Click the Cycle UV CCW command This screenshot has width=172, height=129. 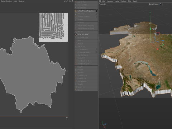(x=86, y=76)
